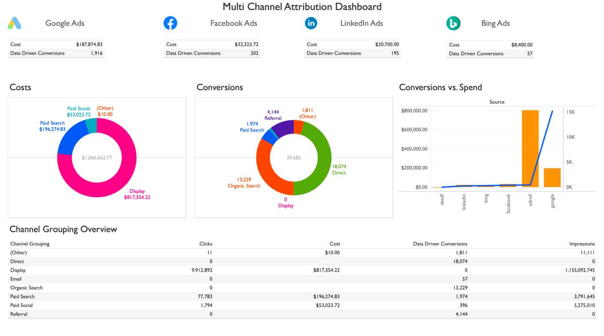Image resolution: width=604 pixels, height=336 pixels.
Task: Click Paid Search clicks value 77,783
Action: (x=205, y=296)
